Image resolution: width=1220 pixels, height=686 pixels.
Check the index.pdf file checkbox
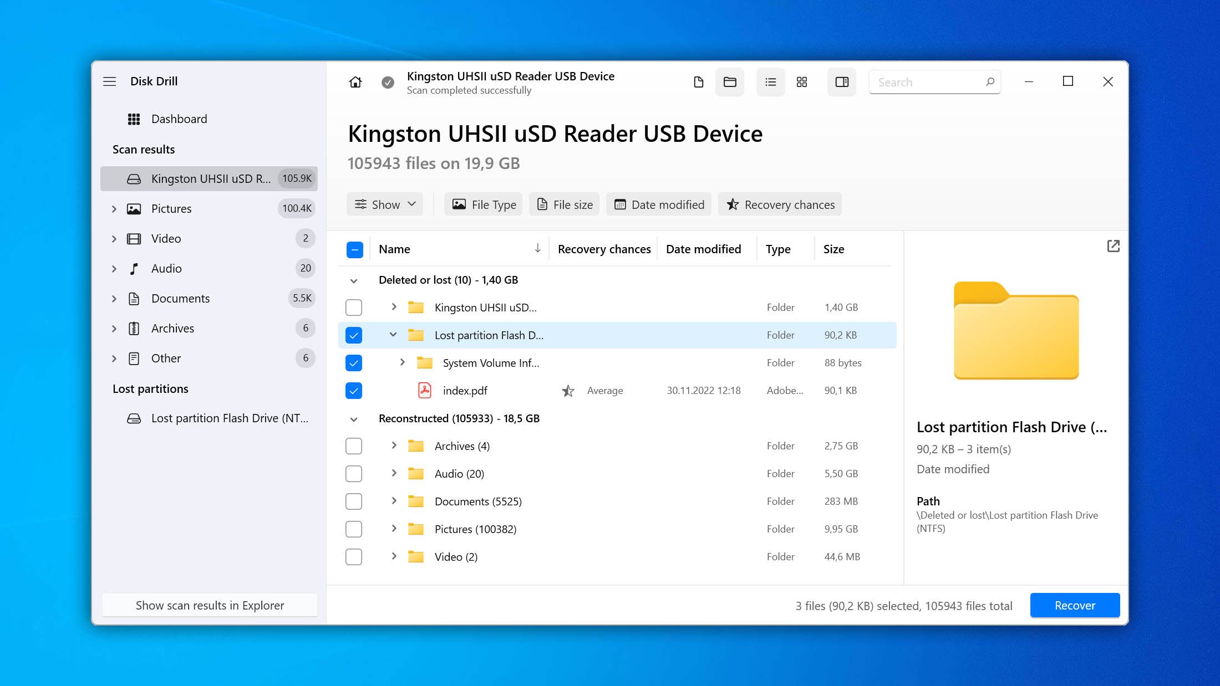(x=353, y=390)
